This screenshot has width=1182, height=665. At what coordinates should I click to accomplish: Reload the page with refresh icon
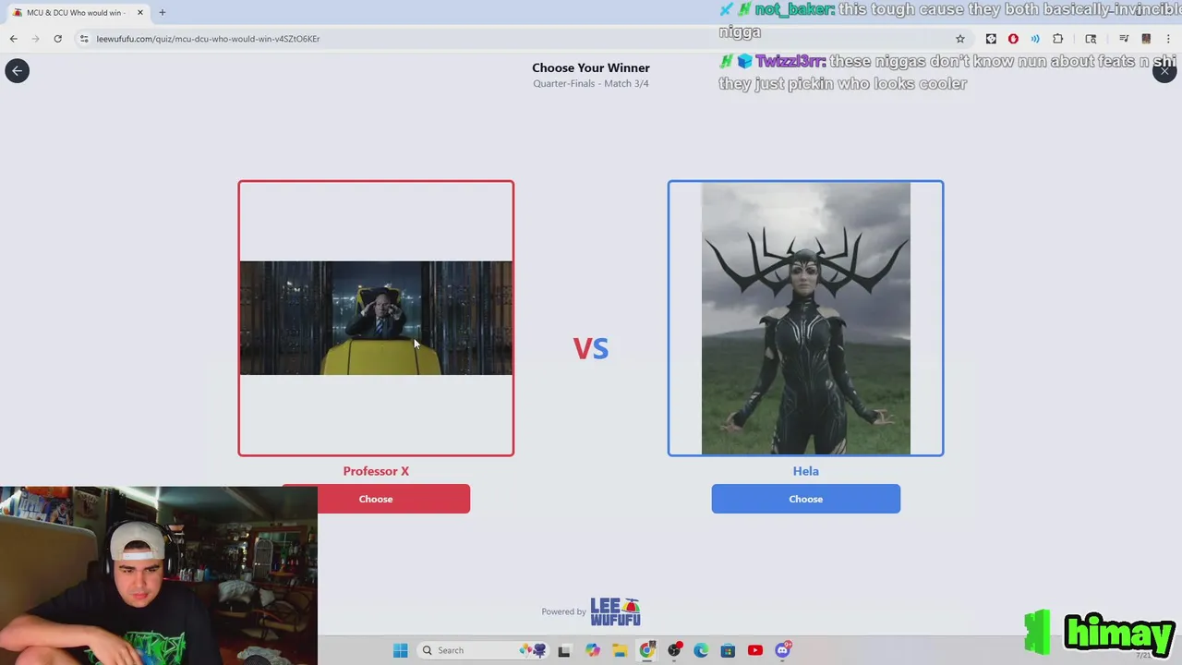coord(57,39)
